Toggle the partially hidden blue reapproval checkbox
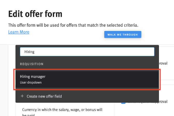Viewport: 174px width, 116px height. point(123,103)
